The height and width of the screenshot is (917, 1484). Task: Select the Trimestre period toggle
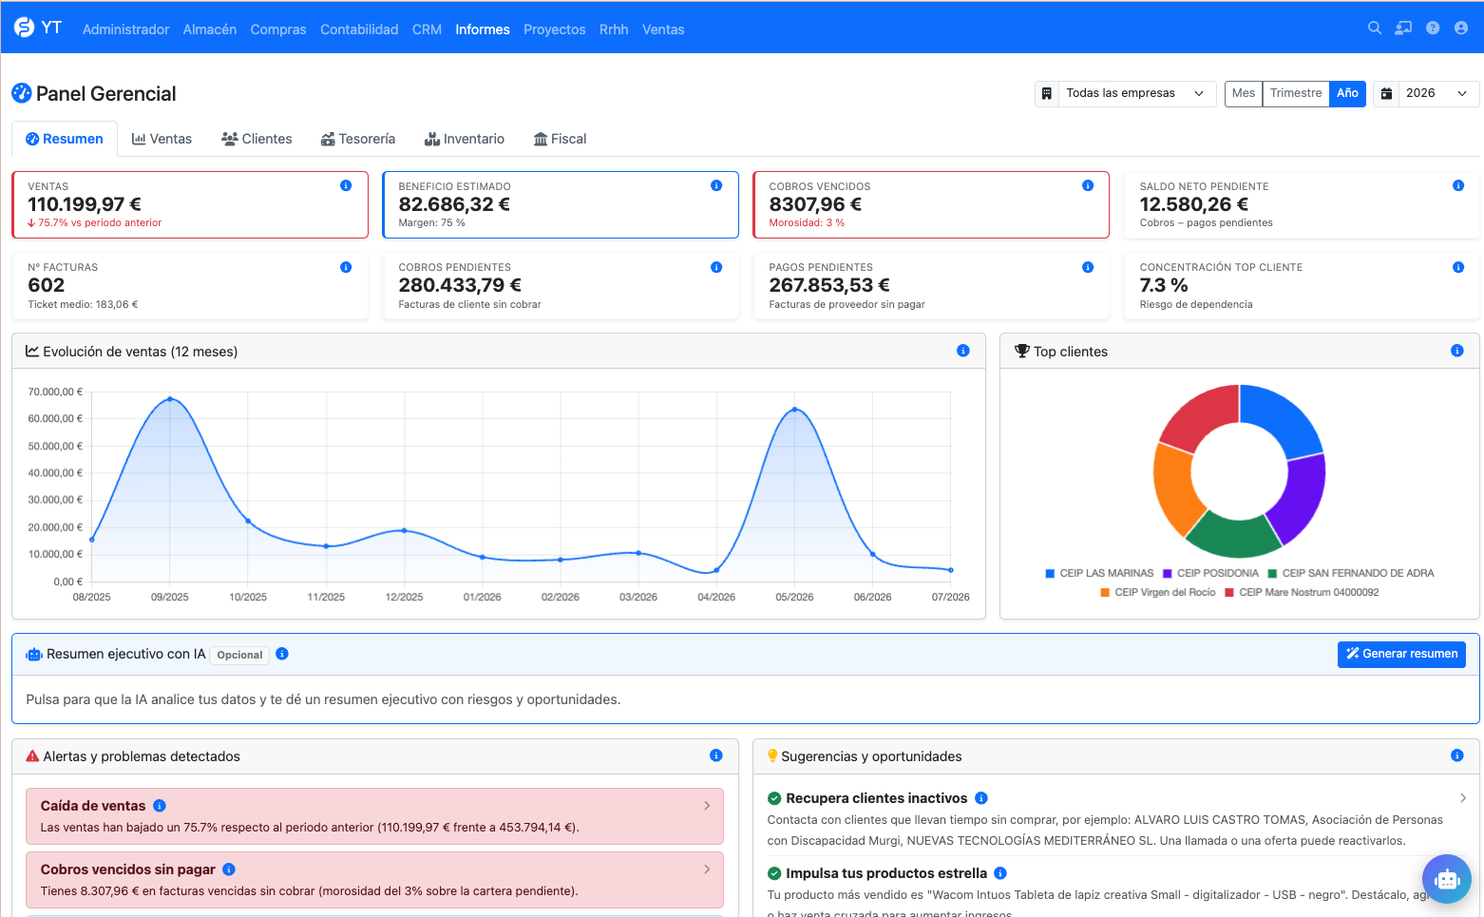[1296, 93]
